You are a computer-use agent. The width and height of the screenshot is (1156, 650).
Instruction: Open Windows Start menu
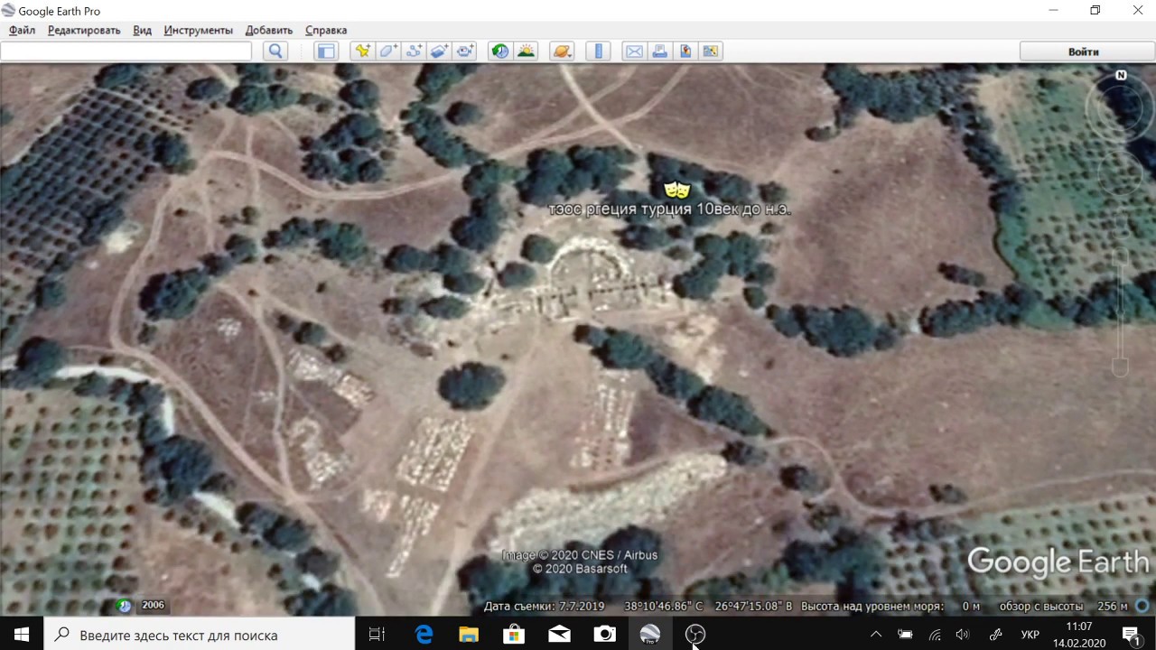[x=22, y=635]
